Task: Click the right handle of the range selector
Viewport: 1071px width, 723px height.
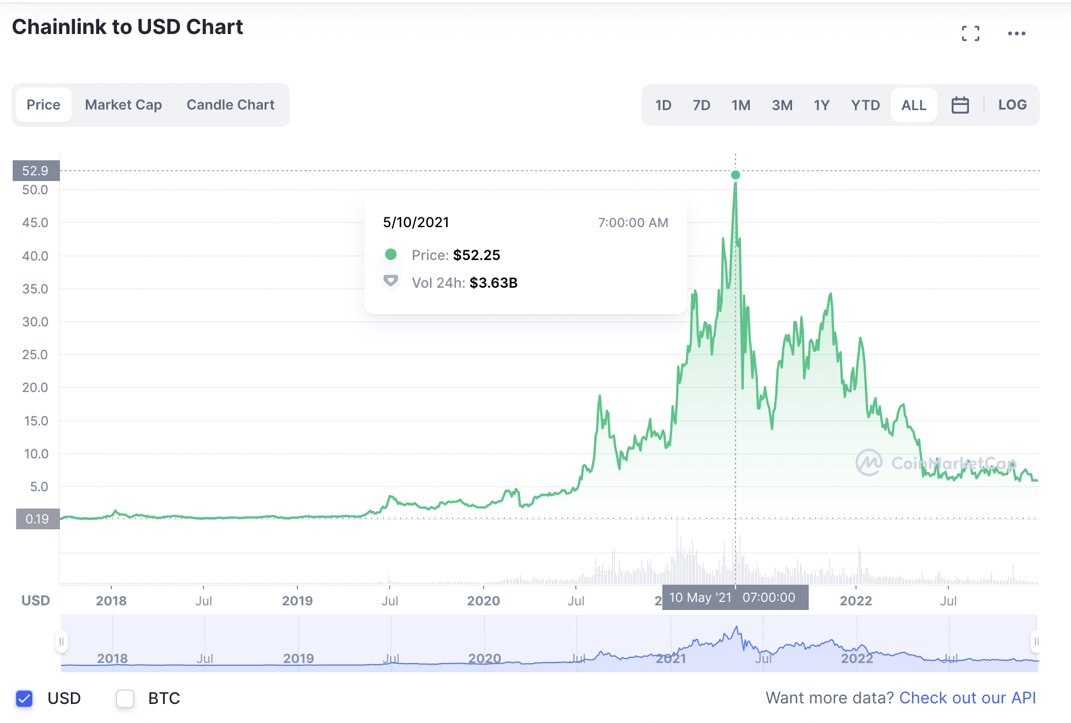Action: (x=1035, y=641)
